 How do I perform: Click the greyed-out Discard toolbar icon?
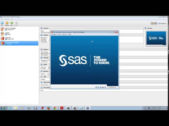point(16,23)
